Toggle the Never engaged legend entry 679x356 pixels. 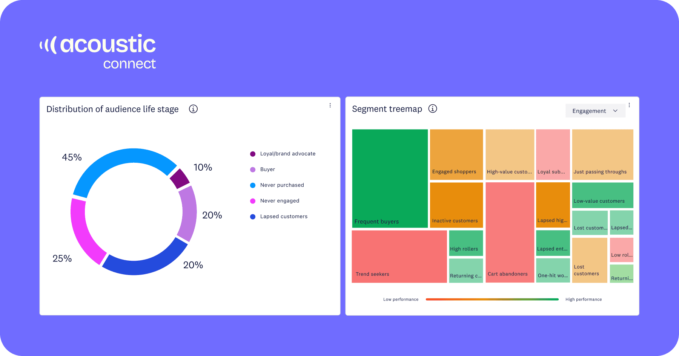(x=279, y=200)
